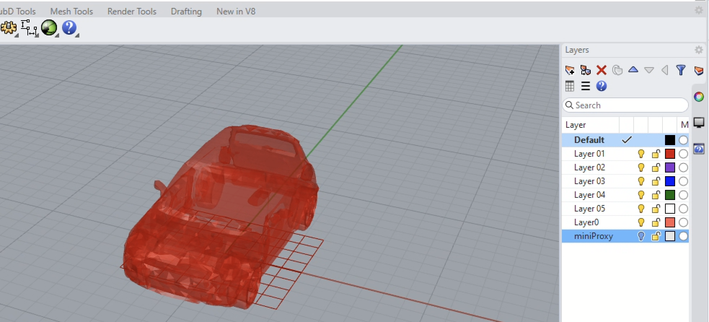Select the Layer0 row
The image size is (709, 322).
625,222
